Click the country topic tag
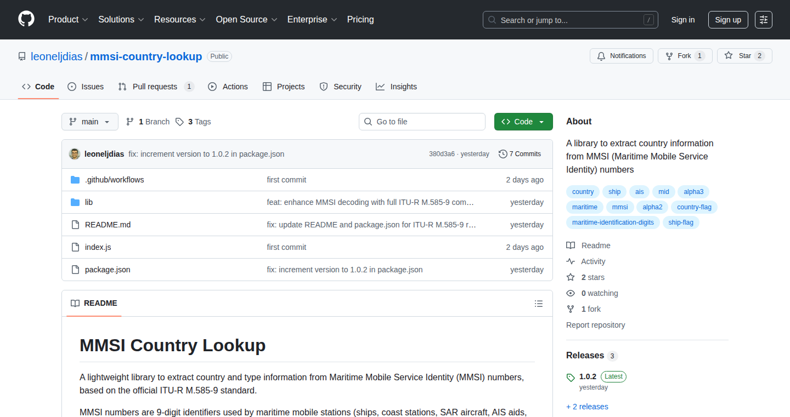The width and height of the screenshot is (790, 417). coord(583,192)
